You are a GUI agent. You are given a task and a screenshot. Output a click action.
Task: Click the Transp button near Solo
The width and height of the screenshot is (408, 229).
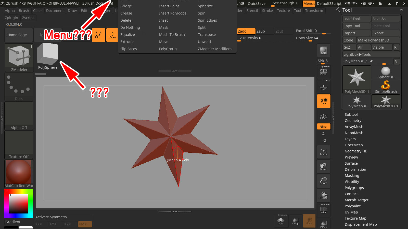coord(295,221)
